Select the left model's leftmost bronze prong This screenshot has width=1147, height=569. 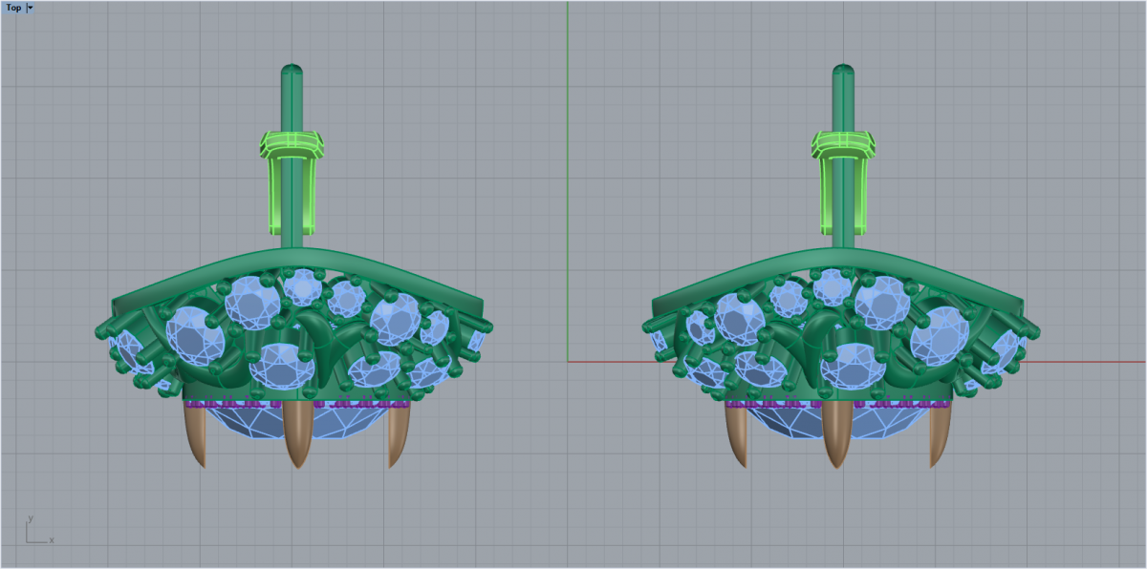click(196, 434)
